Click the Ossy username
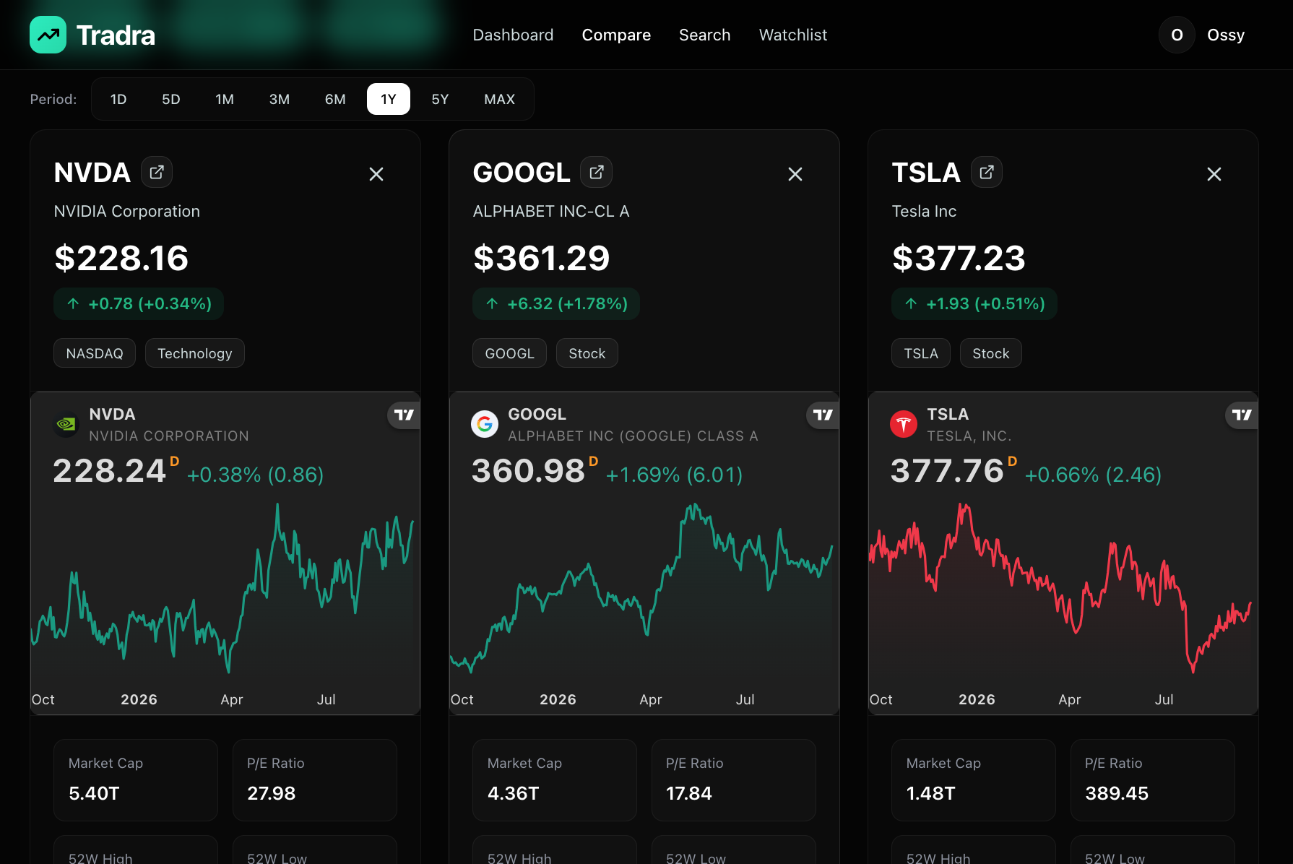Image resolution: width=1293 pixels, height=864 pixels. [1226, 35]
